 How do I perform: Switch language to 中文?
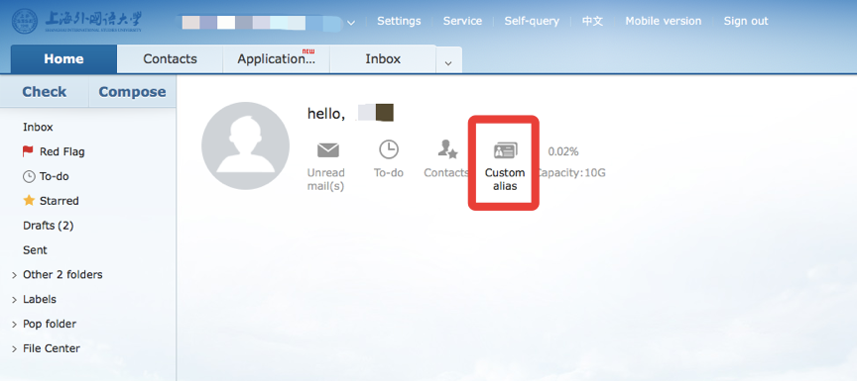coord(592,21)
